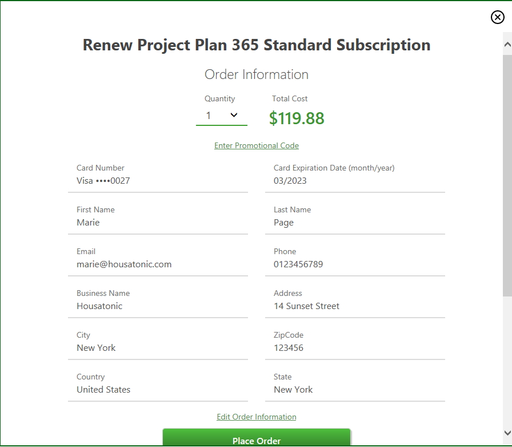Select the Card Expiration Date field
This screenshot has width=512, height=447.
tap(355, 176)
